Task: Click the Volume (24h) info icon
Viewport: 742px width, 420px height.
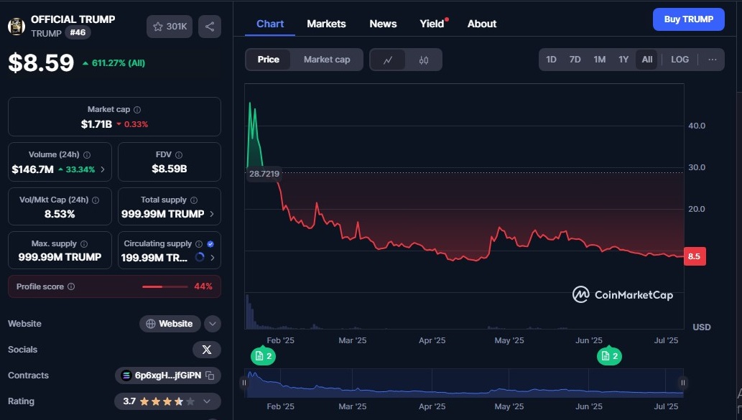Action: pos(87,154)
